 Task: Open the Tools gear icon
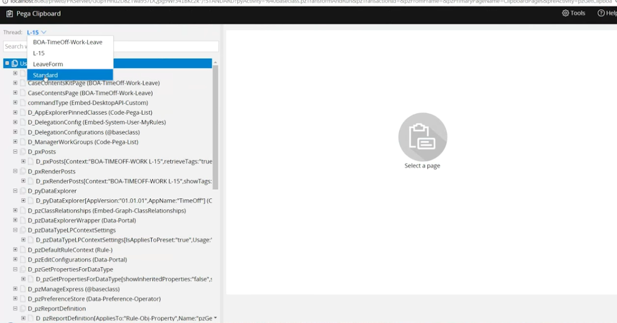pos(566,13)
